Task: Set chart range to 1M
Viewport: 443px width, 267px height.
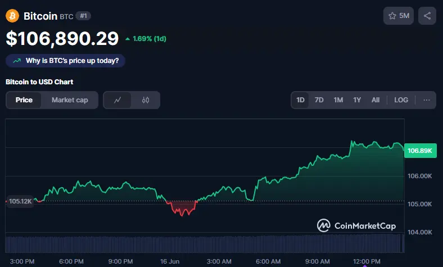Action: click(338, 100)
